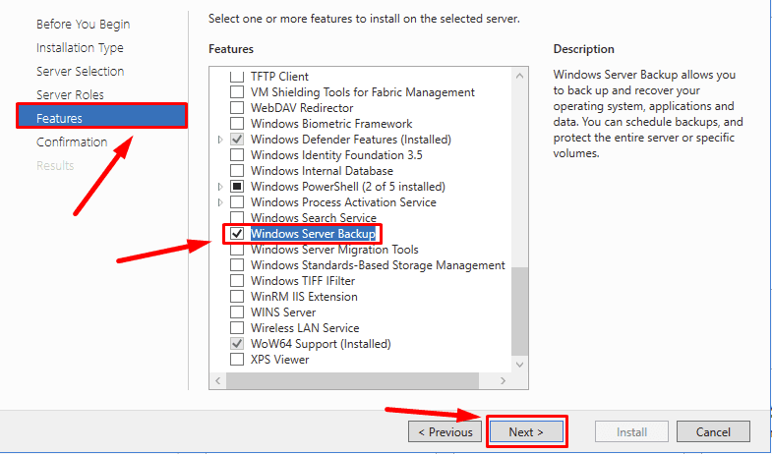Toggle the Windows PowerShell checkbox
Viewport: 772px width, 454px height.
click(x=237, y=187)
